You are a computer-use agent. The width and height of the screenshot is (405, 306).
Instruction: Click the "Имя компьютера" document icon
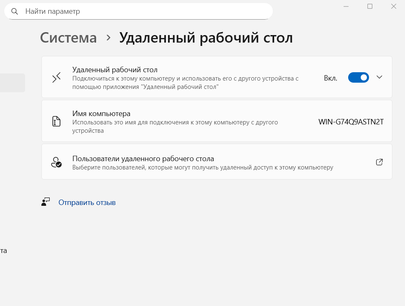(x=56, y=121)
